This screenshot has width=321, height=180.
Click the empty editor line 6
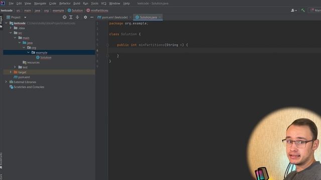pyautogui.click(x=214, y=50)
